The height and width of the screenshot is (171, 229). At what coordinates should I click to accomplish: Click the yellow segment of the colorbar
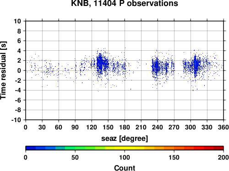pyautogui.click(x=125, y=148)
